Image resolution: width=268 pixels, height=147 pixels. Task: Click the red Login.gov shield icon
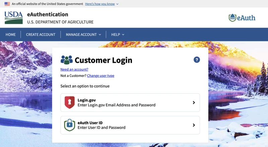69,103
